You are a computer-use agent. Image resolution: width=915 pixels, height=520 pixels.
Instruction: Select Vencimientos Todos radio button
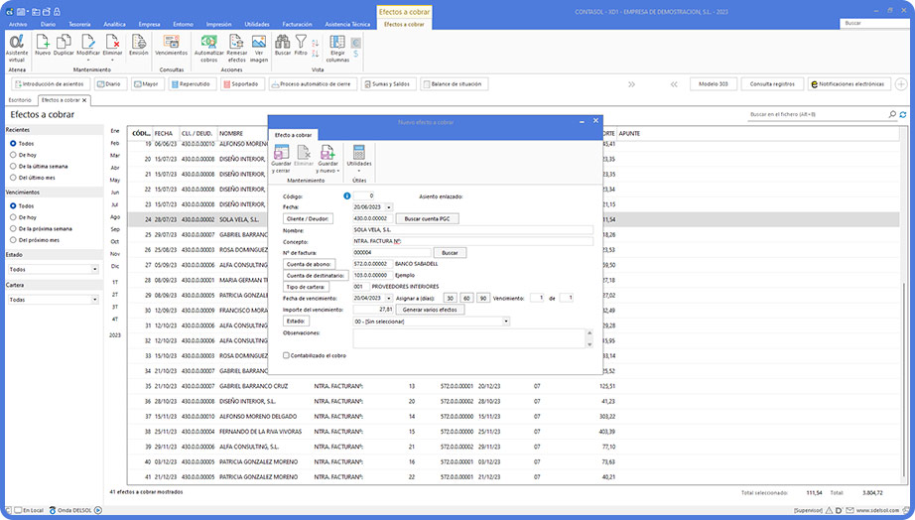click(x=13, y=205)
